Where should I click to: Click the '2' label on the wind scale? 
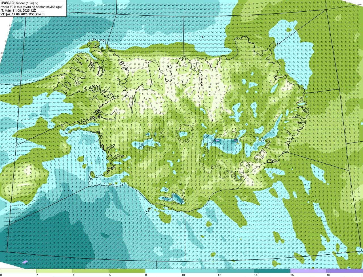37,275
